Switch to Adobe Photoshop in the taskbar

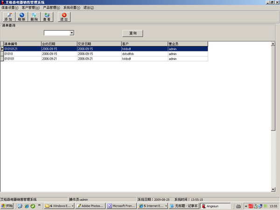click(91, 206)
